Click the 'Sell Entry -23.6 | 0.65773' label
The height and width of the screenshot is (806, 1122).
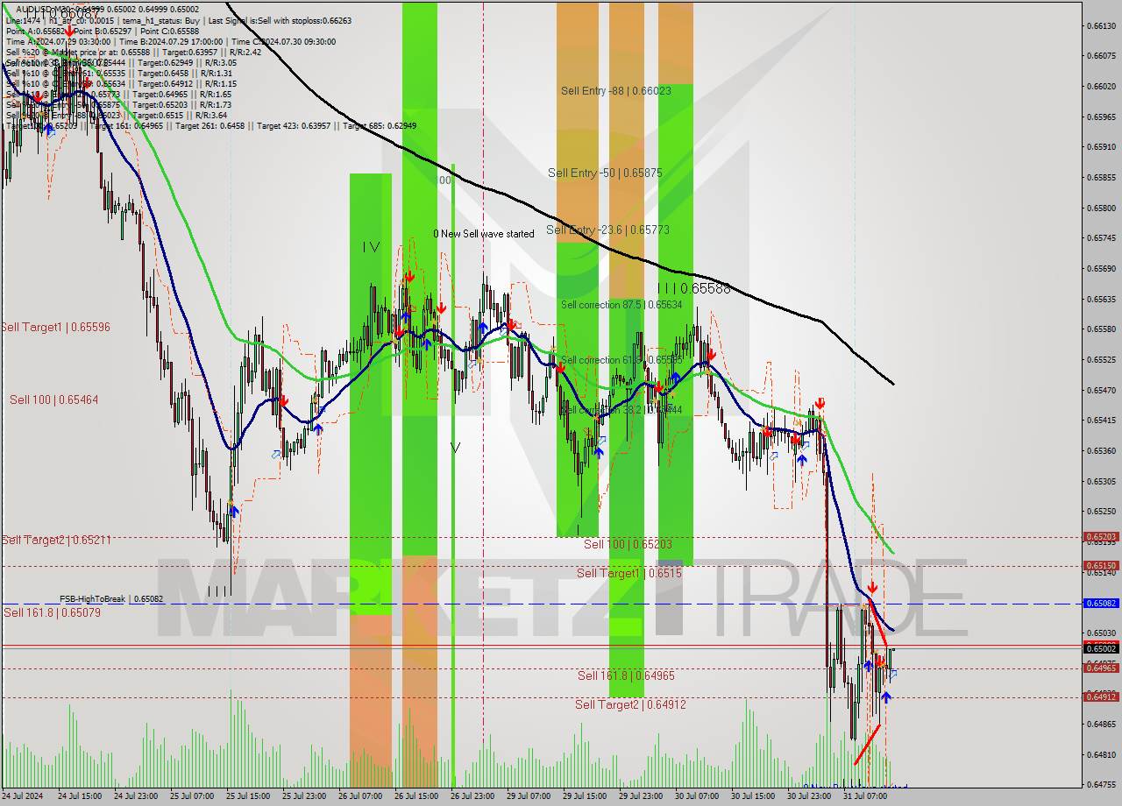[x=608, y=230]
